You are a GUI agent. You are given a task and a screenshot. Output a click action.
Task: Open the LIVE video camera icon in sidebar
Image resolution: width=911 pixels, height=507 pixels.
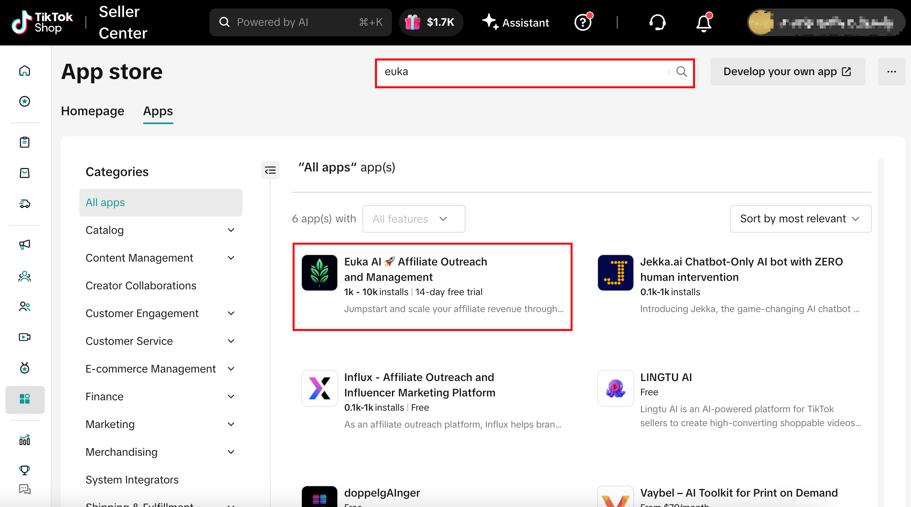coord(25,337)
